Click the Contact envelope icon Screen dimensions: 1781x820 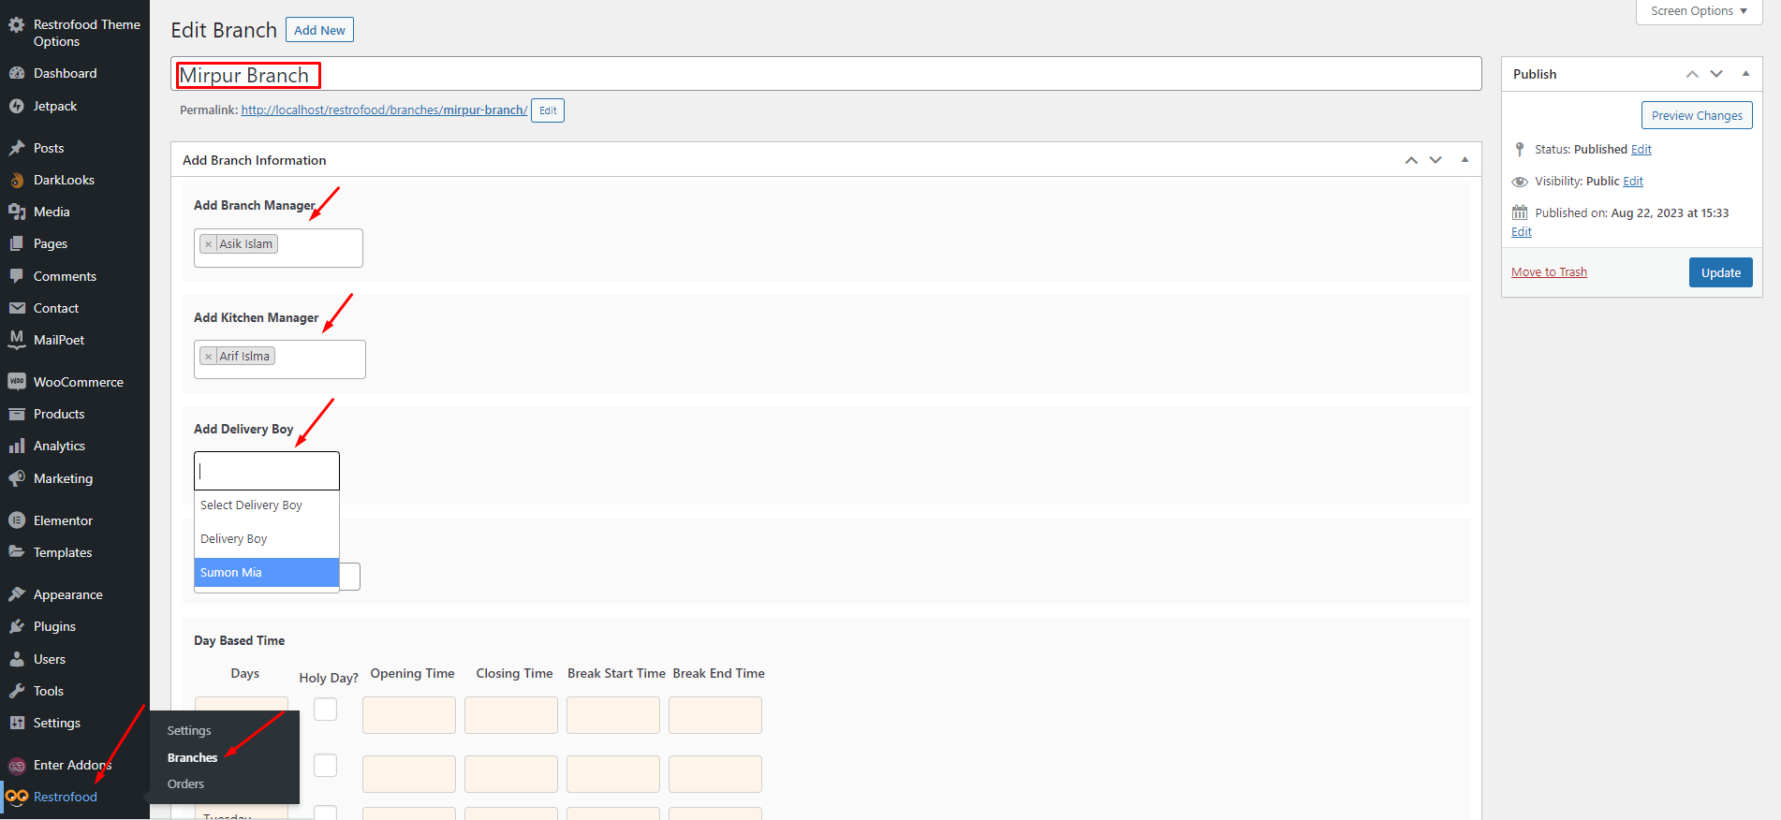point(17,308)
